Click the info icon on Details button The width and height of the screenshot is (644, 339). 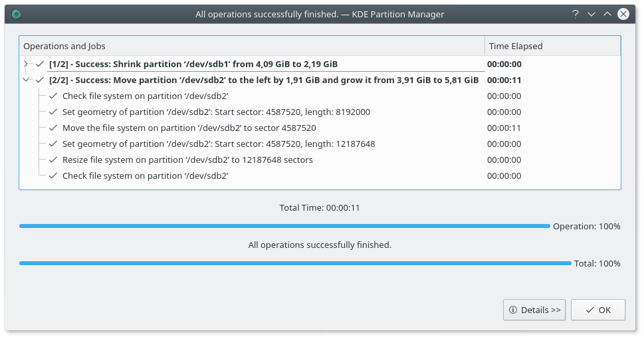click(x=513, y=310)
